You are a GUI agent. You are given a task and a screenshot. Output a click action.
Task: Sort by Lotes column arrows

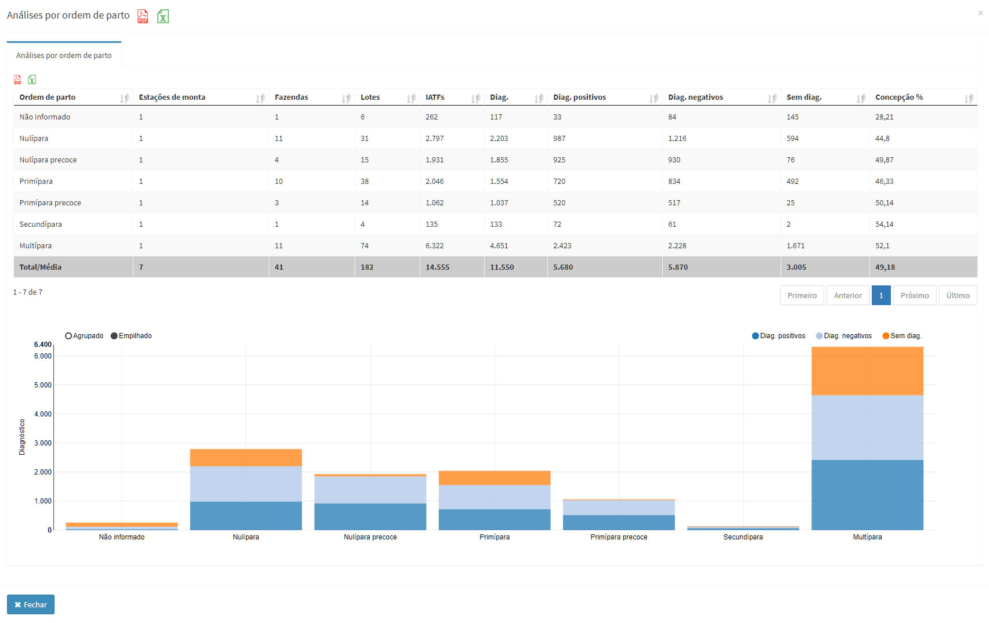[411, 98]
